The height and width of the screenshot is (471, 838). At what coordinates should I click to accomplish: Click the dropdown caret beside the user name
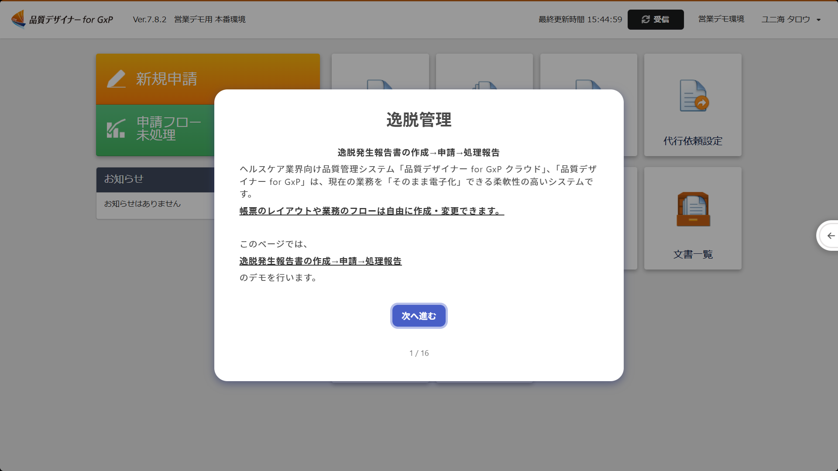(x=819, y=20)
